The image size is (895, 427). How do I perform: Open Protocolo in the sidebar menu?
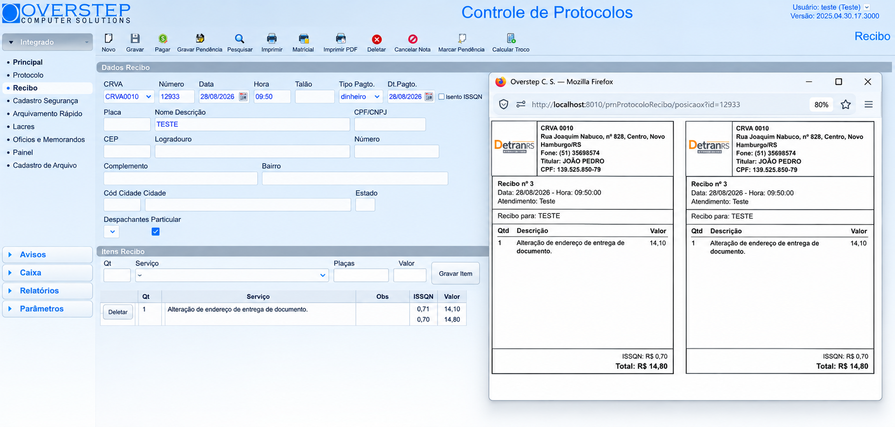[28, 75]
